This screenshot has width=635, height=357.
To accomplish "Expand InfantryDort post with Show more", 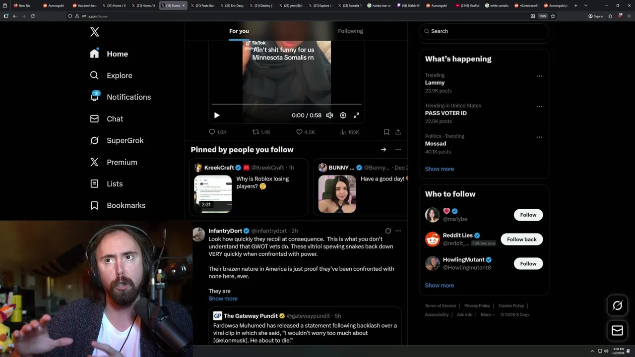I will (x=223, y=298).
